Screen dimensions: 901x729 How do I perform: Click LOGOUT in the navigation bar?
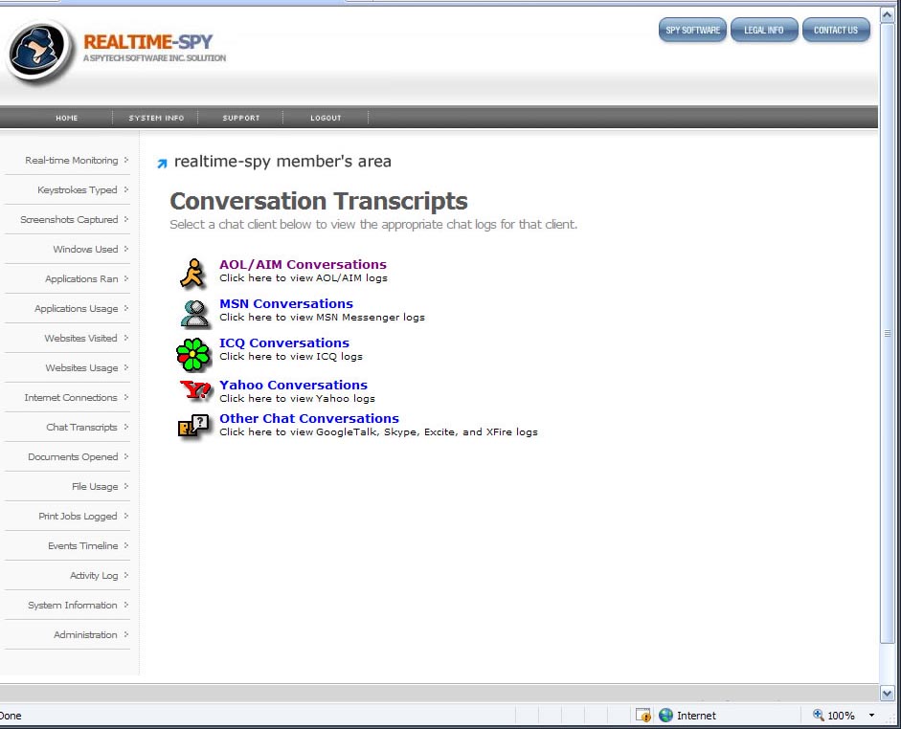[x=326, y=118]
